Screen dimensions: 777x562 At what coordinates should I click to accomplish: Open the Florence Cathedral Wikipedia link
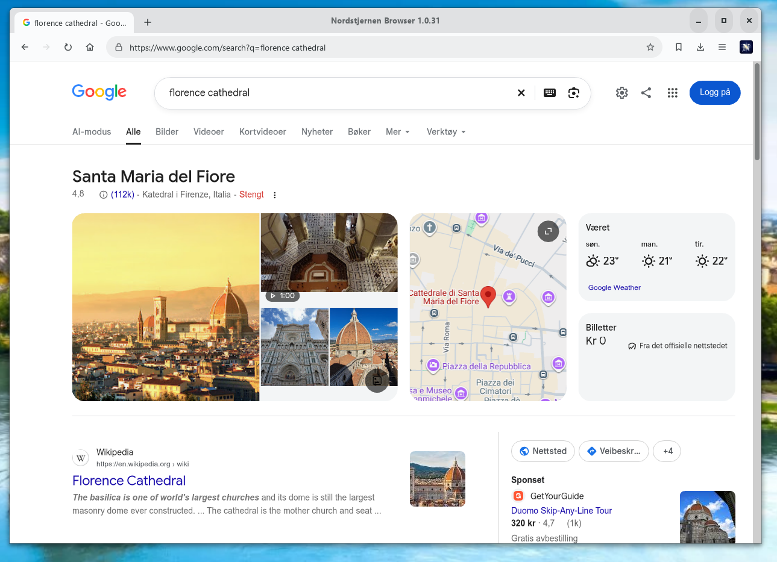[x=129, y=481]
